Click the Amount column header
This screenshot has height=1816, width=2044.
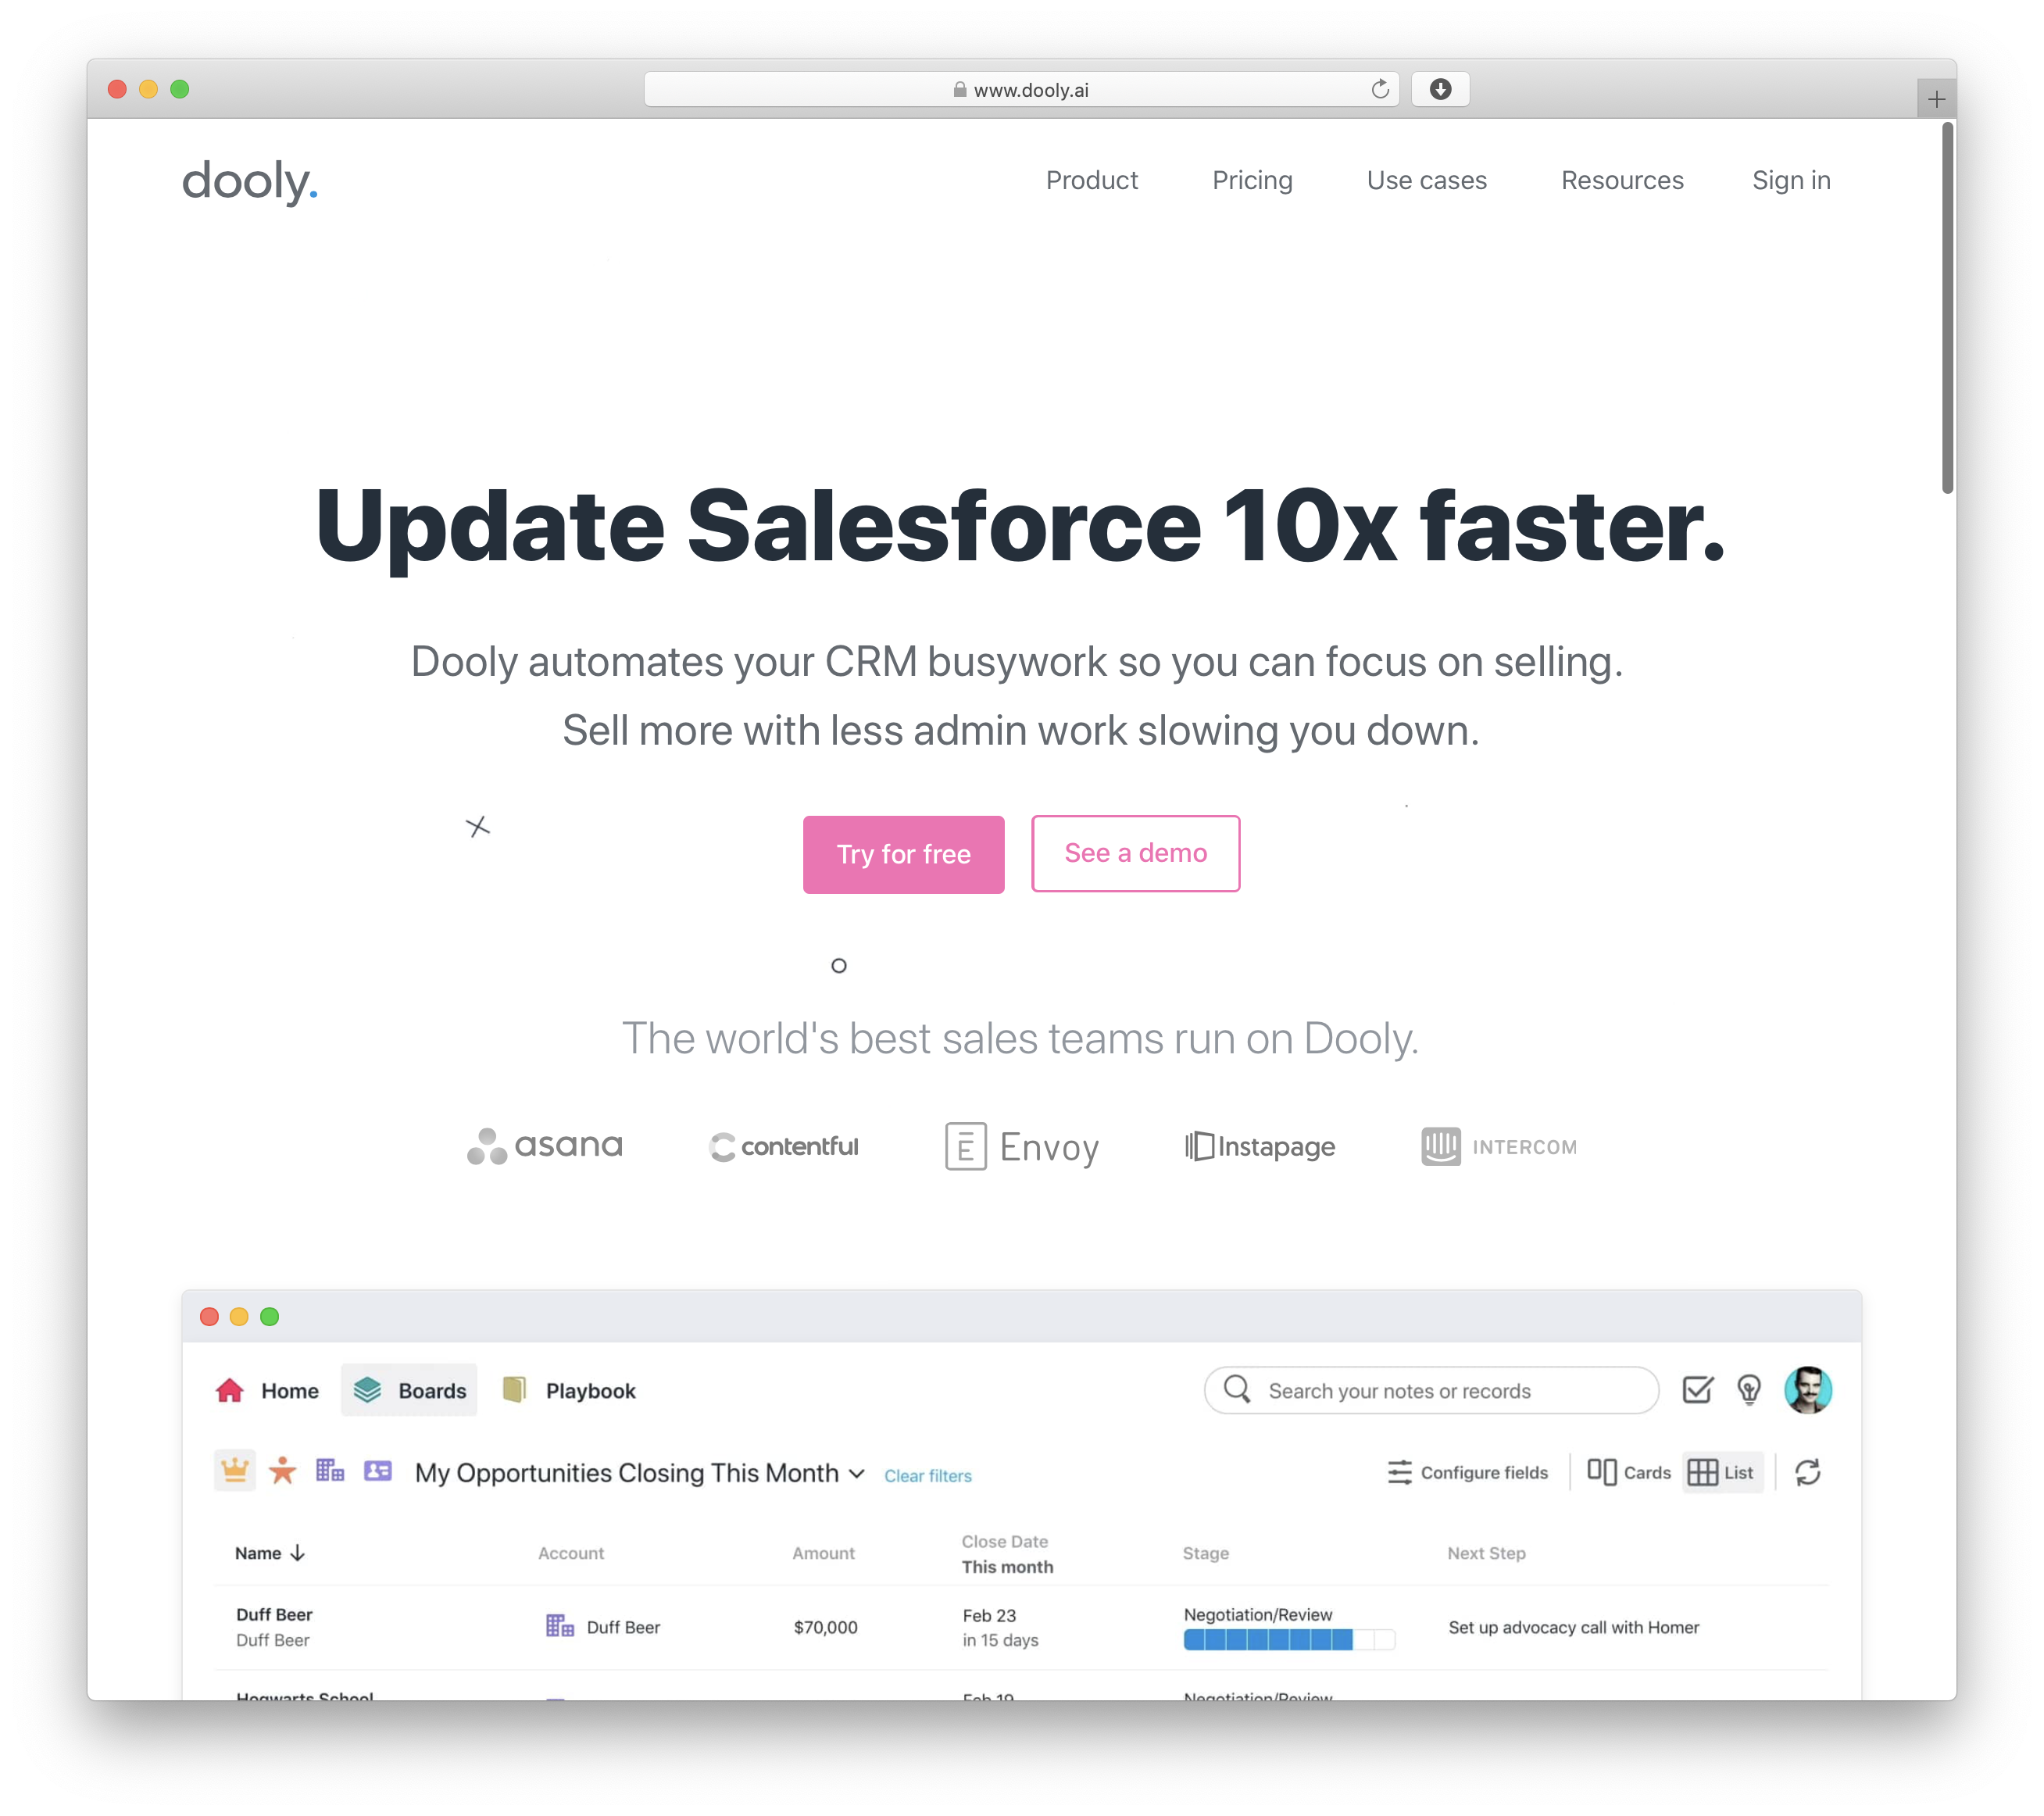click(x=824, y=1553)
